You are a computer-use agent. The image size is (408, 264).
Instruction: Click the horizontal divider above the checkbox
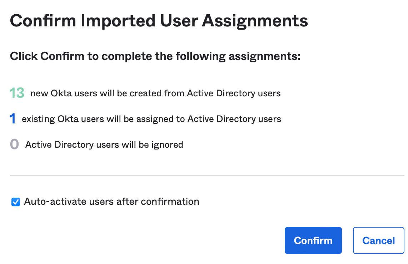pyautogui.click(x=207, y=175)
